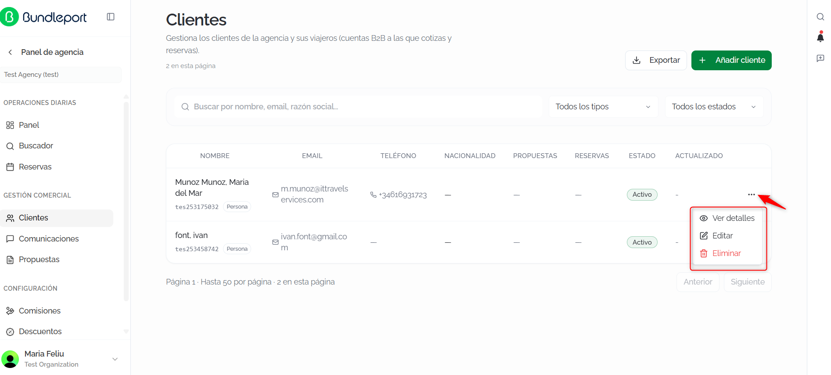831x375 pixels.
Task: Open Comunicaciones in sidebar
Action: click(57, 239)
